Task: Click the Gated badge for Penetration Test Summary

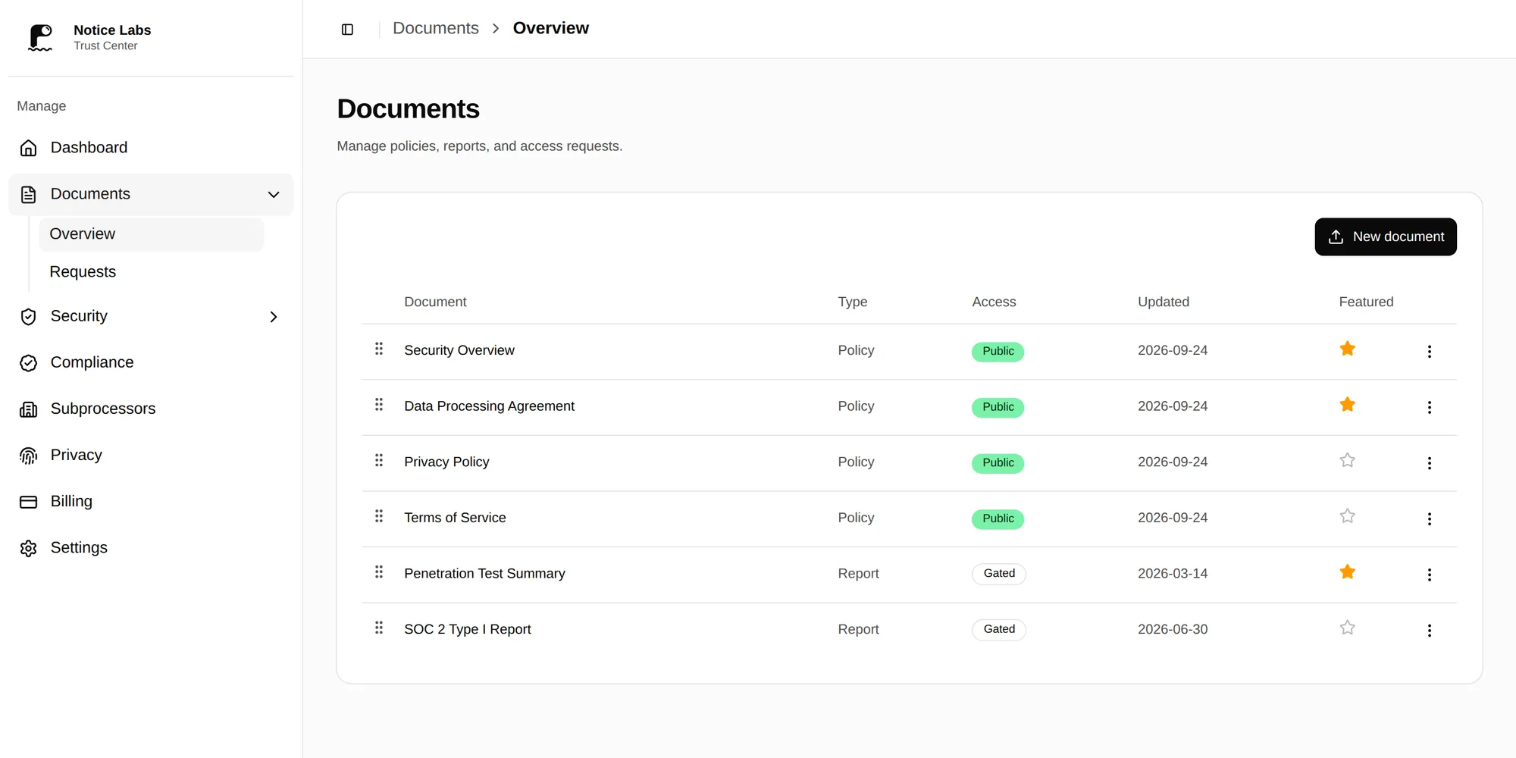Action: 999,574
